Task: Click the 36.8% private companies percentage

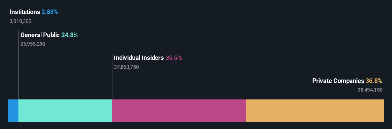Action: point(374,81)
